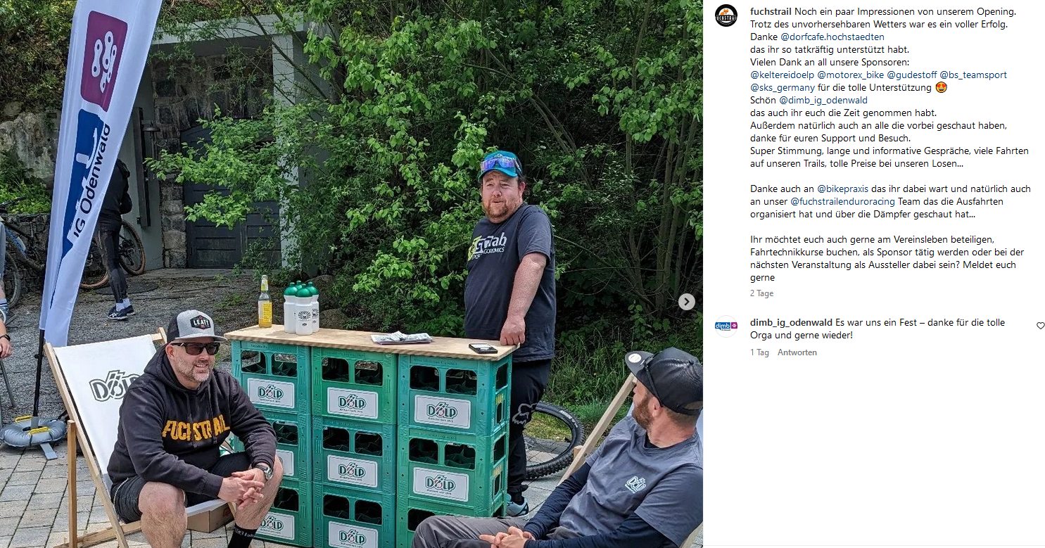Open @gudestoff sponsor mention
This screenshot has width=1045, height=548.
(911, 75)
